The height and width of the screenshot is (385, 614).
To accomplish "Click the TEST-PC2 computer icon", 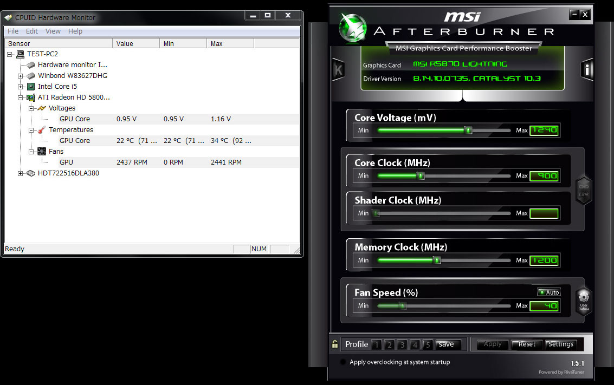I will 21,54.
